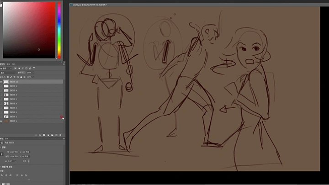
Task: Show layer 7 via its visibility box
Action: tap(1, 99)
